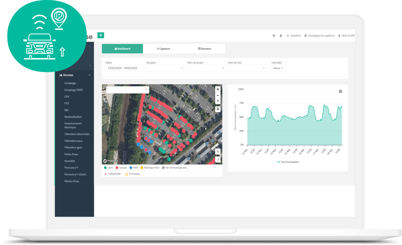The height and width of the screenshot is (245, 402).
Task: Expand the Intervalle Heure dropdown
Action: pyautogui.click(x=278, y=68)
